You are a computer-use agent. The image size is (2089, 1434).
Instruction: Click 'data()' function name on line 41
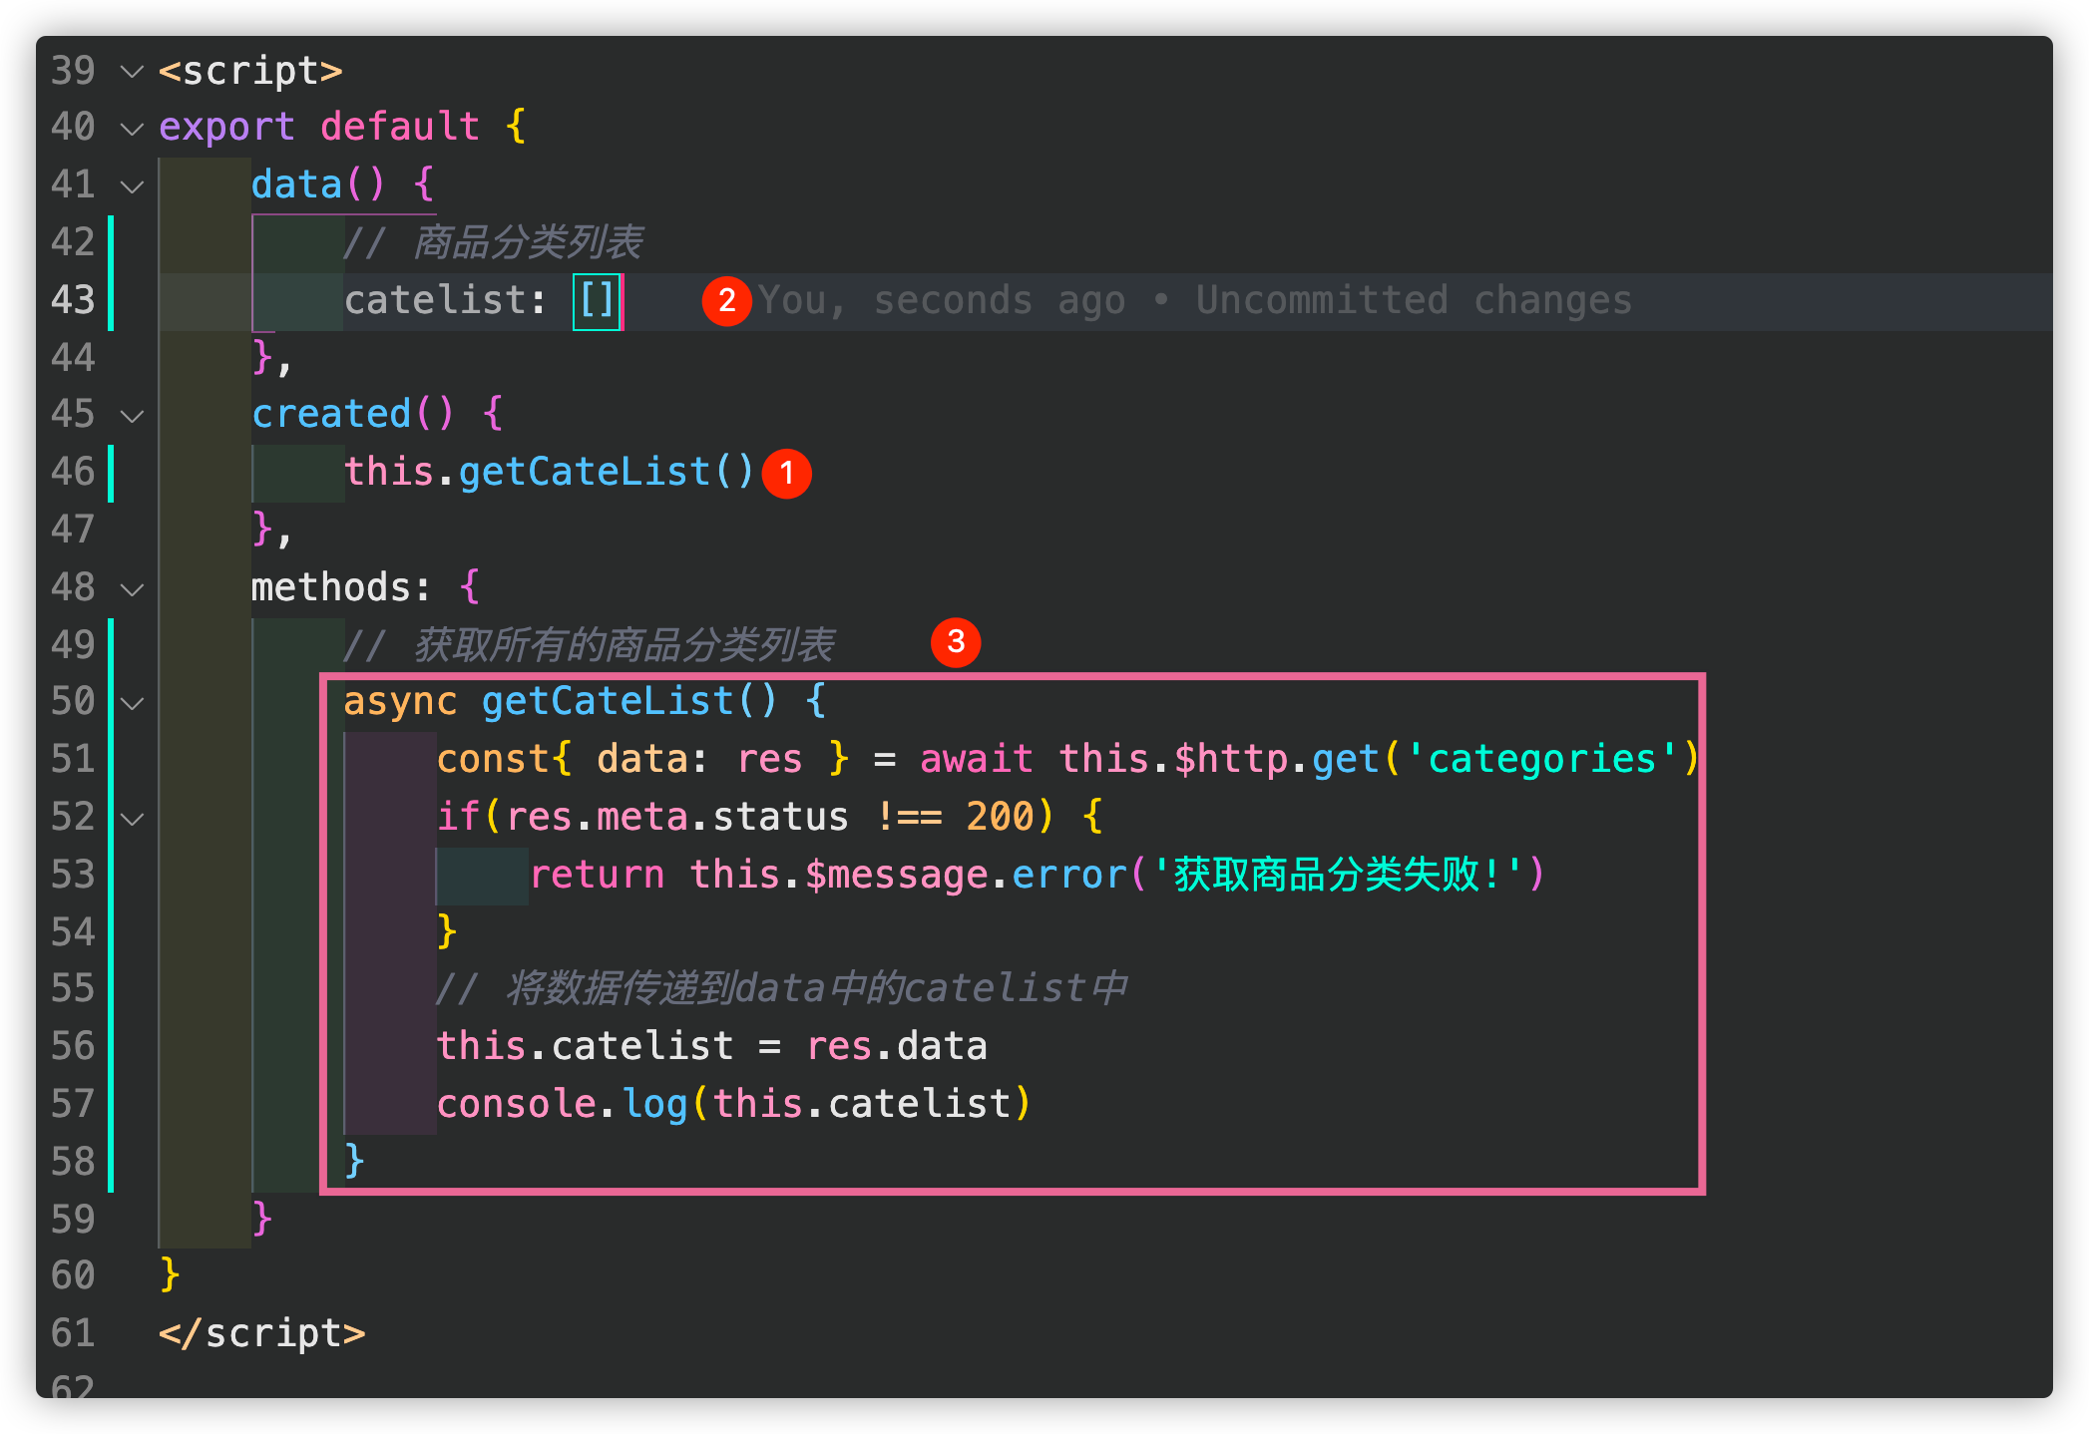[317, 184]
